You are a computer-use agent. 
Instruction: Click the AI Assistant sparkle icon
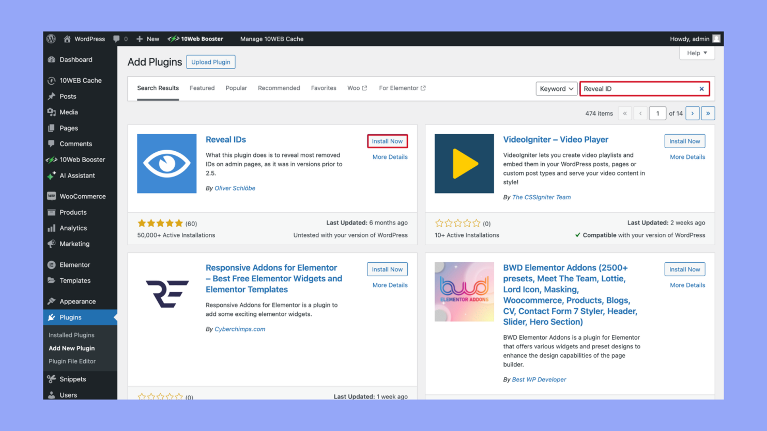pyautogui.click(x=52, y=175)
